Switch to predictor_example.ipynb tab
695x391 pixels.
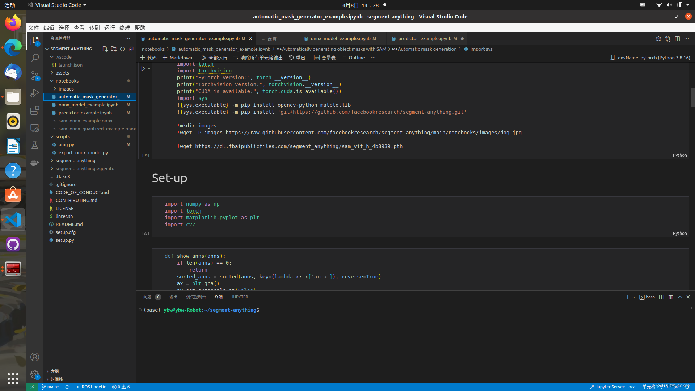click(x=424, y=38)
